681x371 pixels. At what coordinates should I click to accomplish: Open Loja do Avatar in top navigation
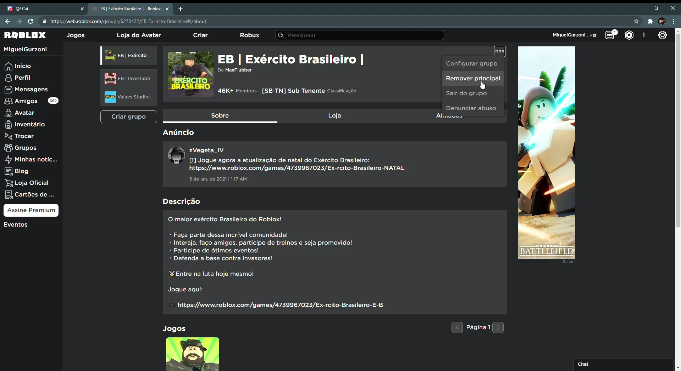139,35
